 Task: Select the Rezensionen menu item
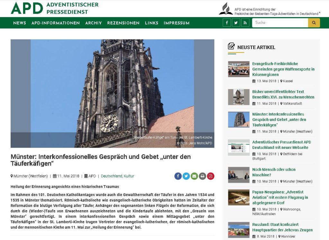tap(123, 23)
